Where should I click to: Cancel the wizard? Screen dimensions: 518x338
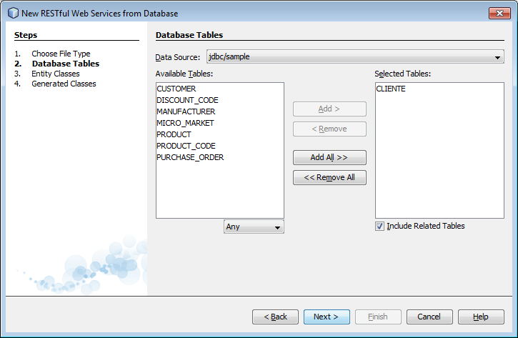(x=429, y=317)
